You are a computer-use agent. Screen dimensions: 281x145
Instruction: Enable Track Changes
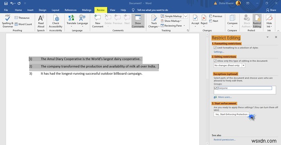(154, 21)
